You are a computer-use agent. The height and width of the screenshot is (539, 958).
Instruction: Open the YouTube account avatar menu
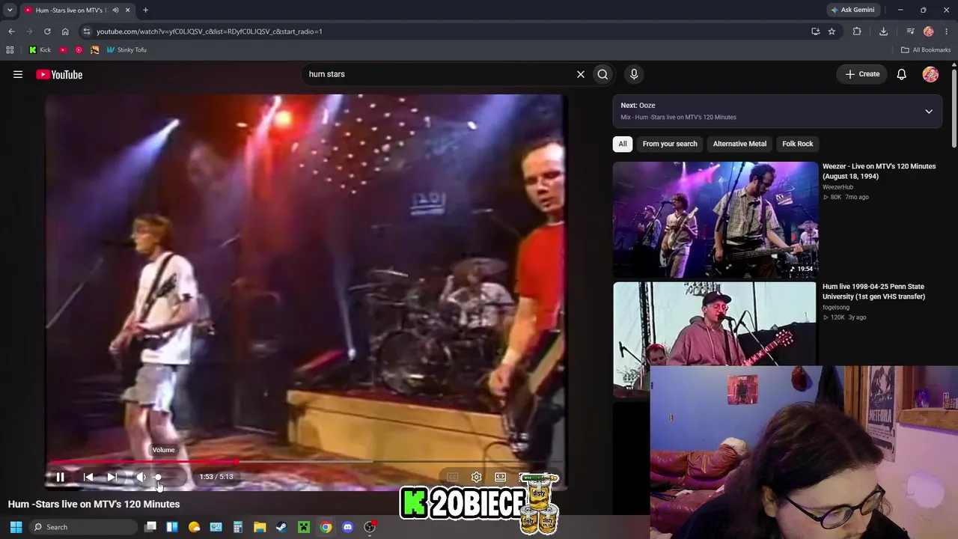(930, 74)
